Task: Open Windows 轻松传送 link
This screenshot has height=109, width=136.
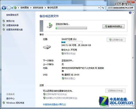Action: (x=15, y=103)
